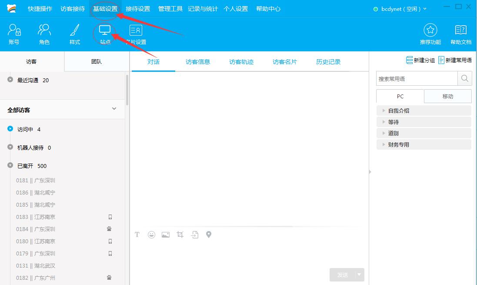Open the 账号 account settings icon
This screenshot has width=477, height=285.
[x=14, y=34]
